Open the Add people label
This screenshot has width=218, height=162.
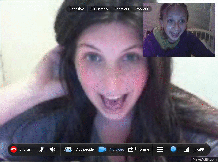click(x=85, y=149)
